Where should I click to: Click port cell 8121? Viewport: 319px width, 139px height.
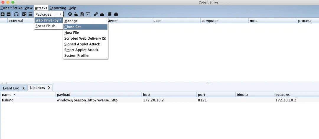[x=202, y=100]
